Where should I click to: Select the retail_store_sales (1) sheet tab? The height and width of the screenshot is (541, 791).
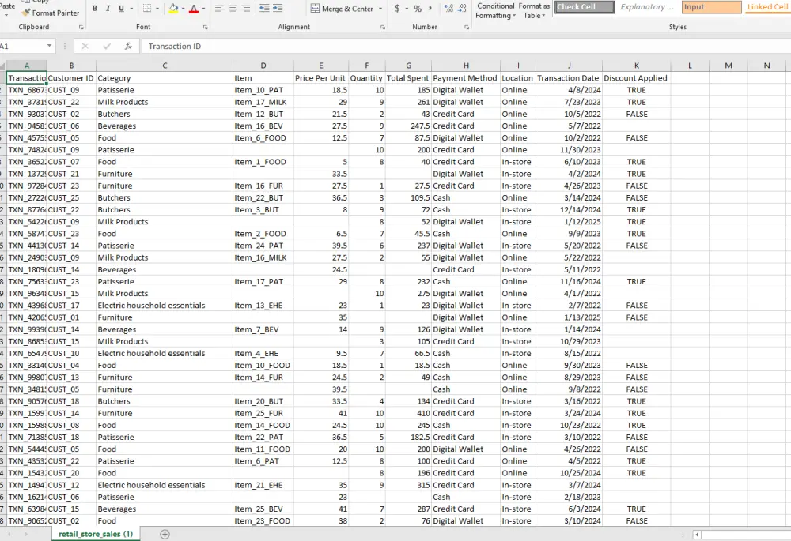pyautogui.click(x=96, y=534)
